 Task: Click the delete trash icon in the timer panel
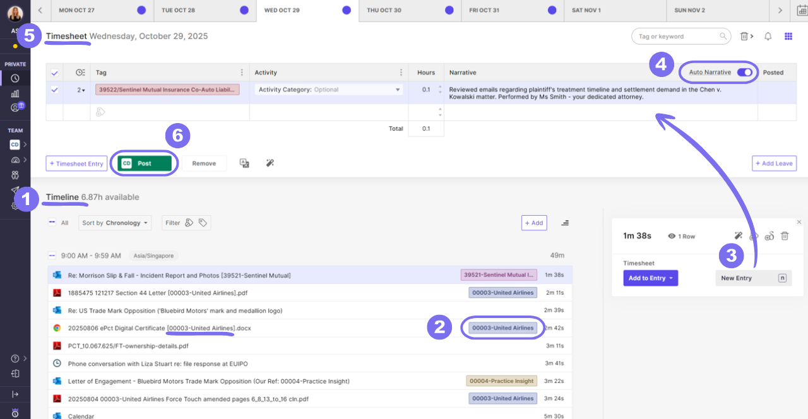(785, 235)
